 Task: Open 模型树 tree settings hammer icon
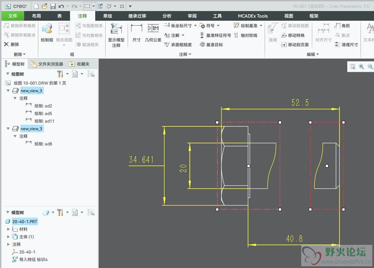pyautogui.click(x=60, y=212)
